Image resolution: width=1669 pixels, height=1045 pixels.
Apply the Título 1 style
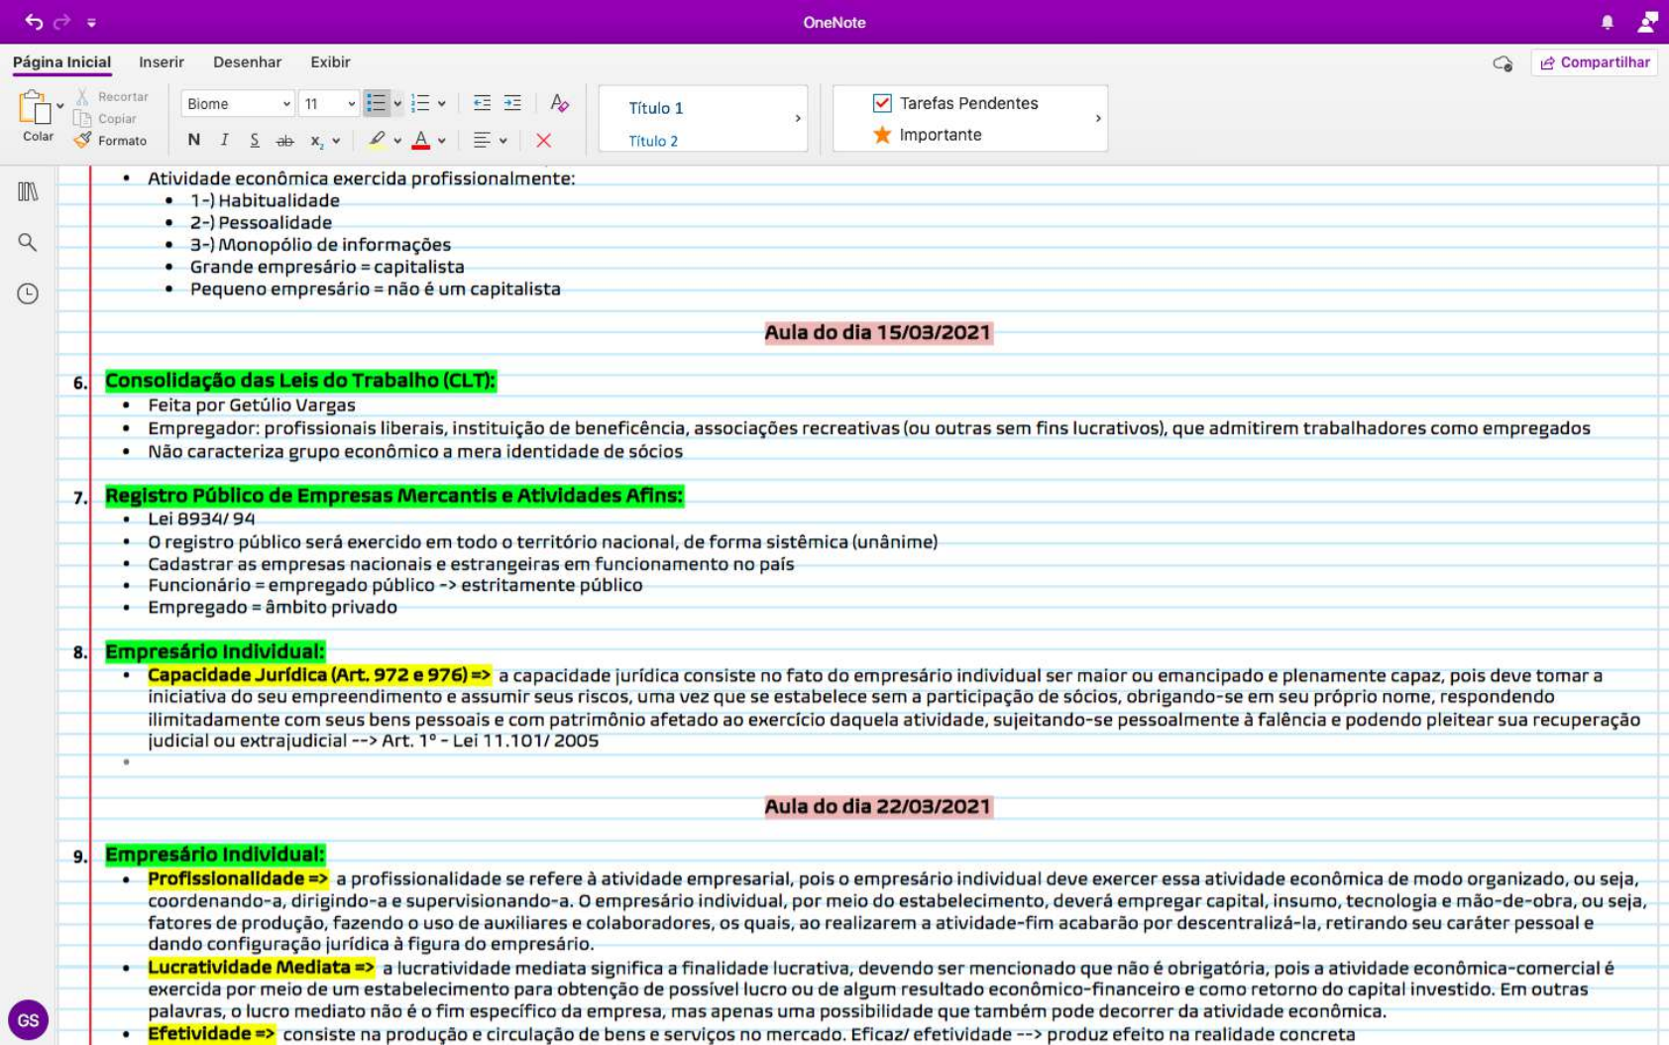click(x=656, y=108)
